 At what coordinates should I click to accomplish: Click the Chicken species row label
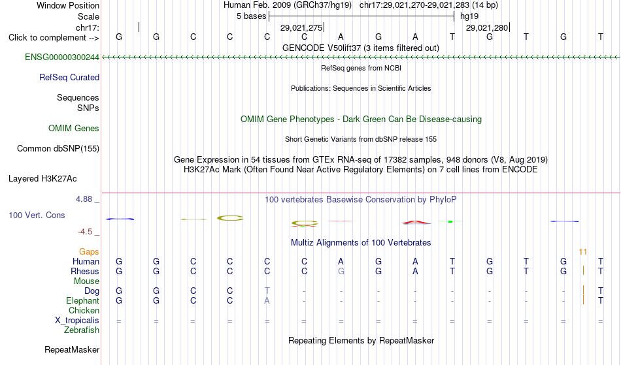[x=84, y=311]
